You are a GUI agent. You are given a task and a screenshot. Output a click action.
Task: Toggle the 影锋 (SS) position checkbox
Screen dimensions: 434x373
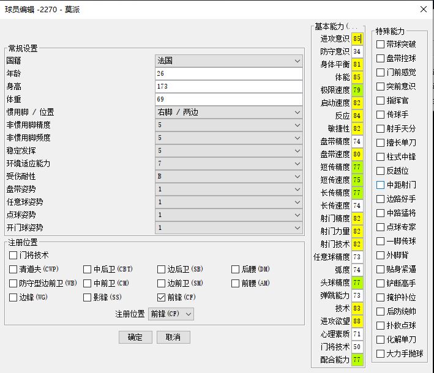(88, 298)
